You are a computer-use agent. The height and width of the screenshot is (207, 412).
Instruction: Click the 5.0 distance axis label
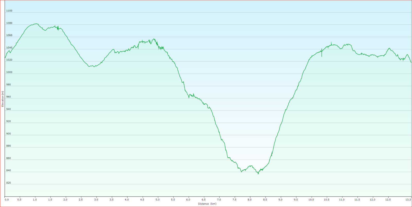pyautogui.click(x=158, y=200)
